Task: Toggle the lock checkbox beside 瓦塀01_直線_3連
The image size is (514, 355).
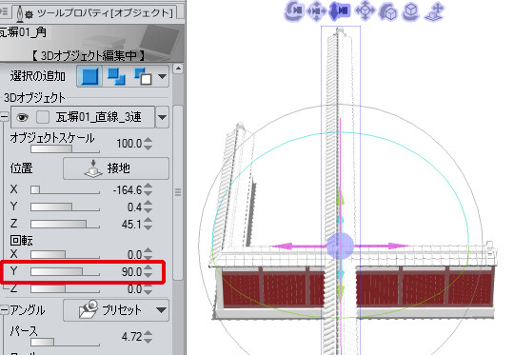Action: coord(43,117)
